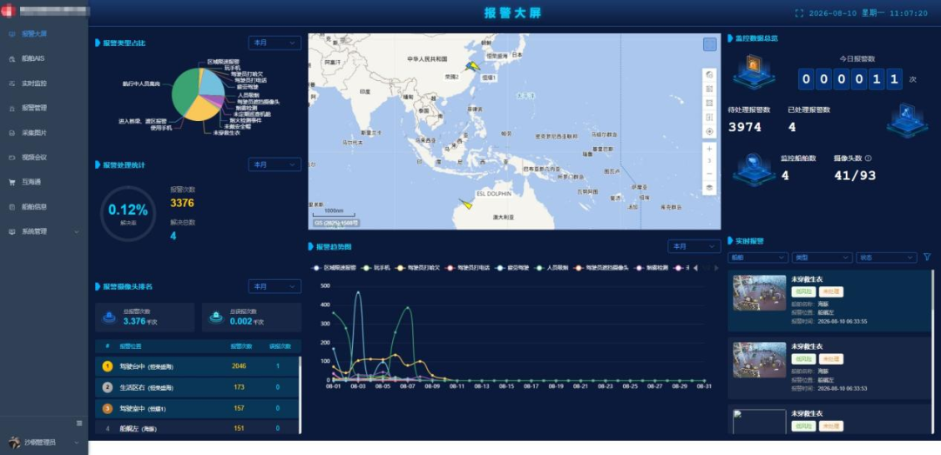Click the first alarm's 未处理 status tag
Screen dimensions: 941x455
(x=831, y=292)
